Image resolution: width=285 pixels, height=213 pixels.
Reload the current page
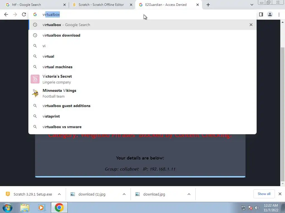tap(24, 14)
